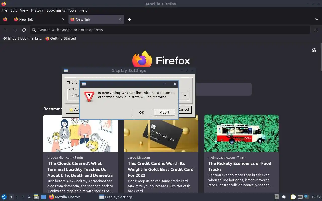The image size is (322, 201).
Task: Click the question warning icon in dialog
Action: click(x=89, y=96)
